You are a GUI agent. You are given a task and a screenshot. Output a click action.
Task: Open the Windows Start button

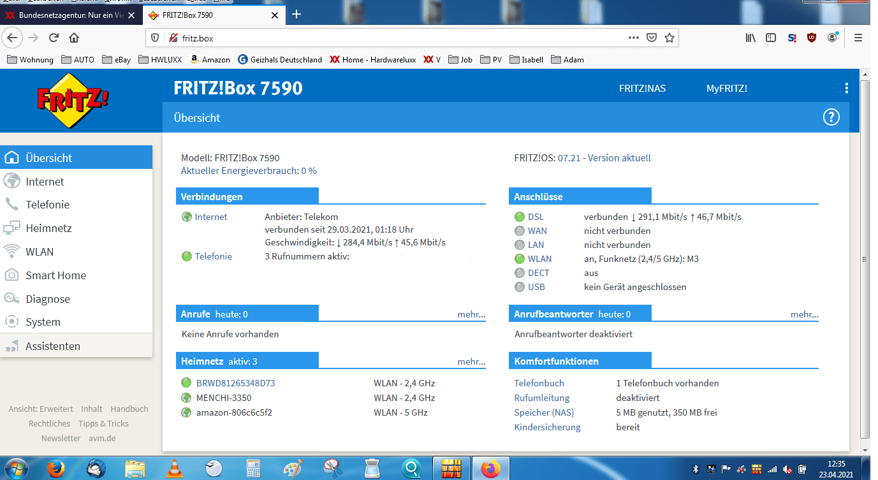click(17, 469)
